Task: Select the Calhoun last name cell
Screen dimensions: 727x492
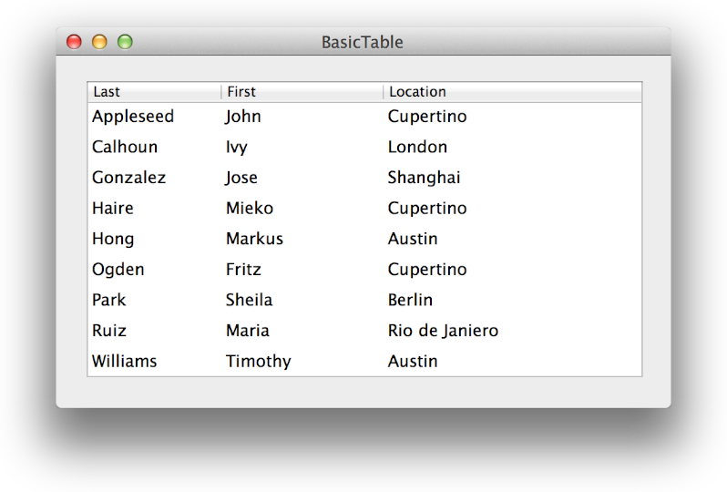Action: click(x=125, y=148)
